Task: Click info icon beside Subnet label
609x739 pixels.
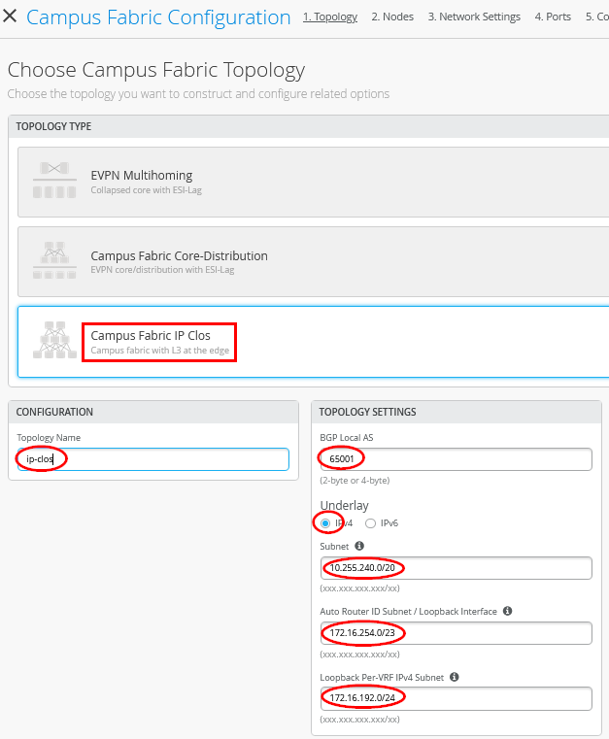Action: (359, 546)
